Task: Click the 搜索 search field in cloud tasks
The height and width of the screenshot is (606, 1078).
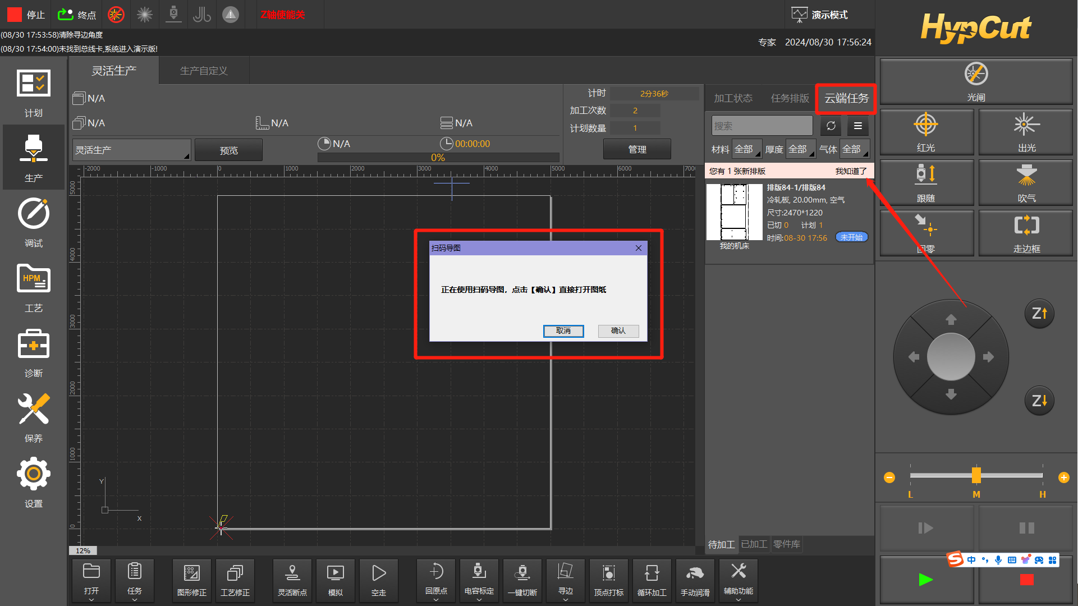Action: coord(762,126)
